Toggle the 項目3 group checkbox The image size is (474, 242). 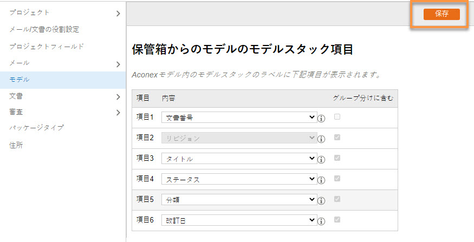pos(337,158)
